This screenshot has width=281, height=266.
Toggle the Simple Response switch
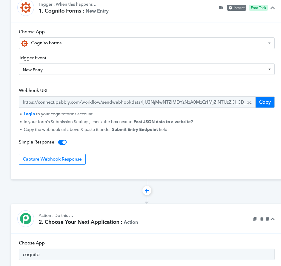(62, 142)
